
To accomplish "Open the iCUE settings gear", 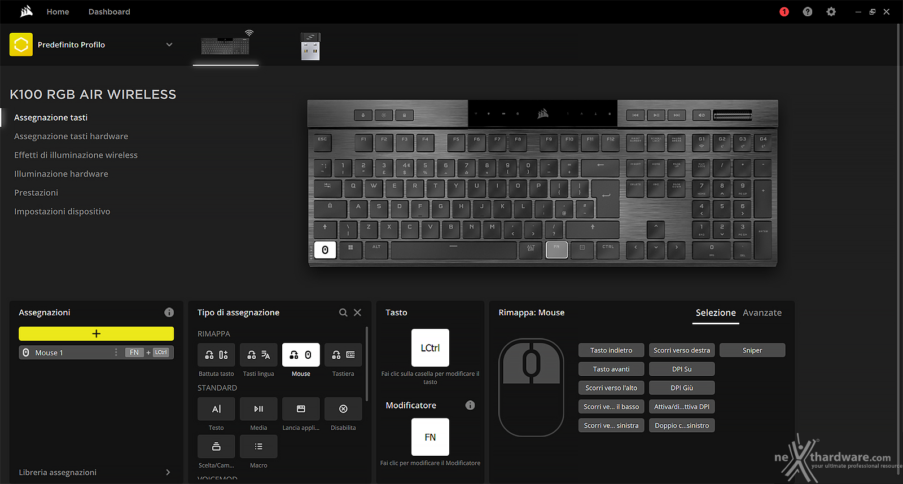I will 831,12.
